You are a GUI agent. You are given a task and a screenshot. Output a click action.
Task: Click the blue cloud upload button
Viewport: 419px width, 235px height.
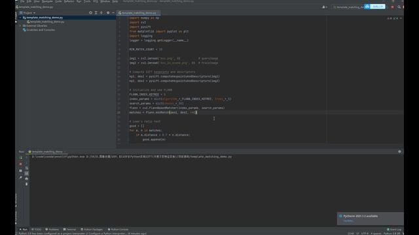[375, 7]
